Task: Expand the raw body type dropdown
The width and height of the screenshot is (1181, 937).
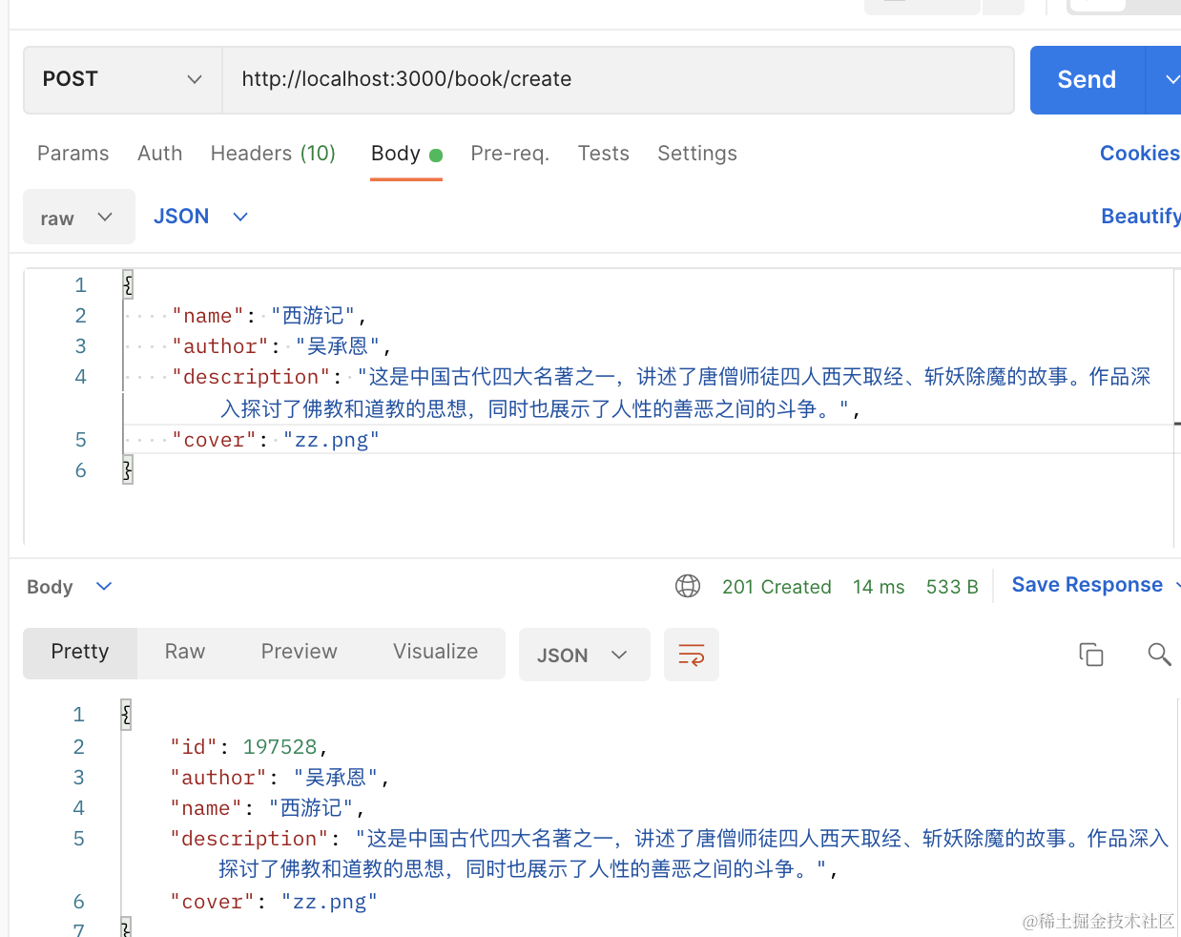Action: (78, 218)
